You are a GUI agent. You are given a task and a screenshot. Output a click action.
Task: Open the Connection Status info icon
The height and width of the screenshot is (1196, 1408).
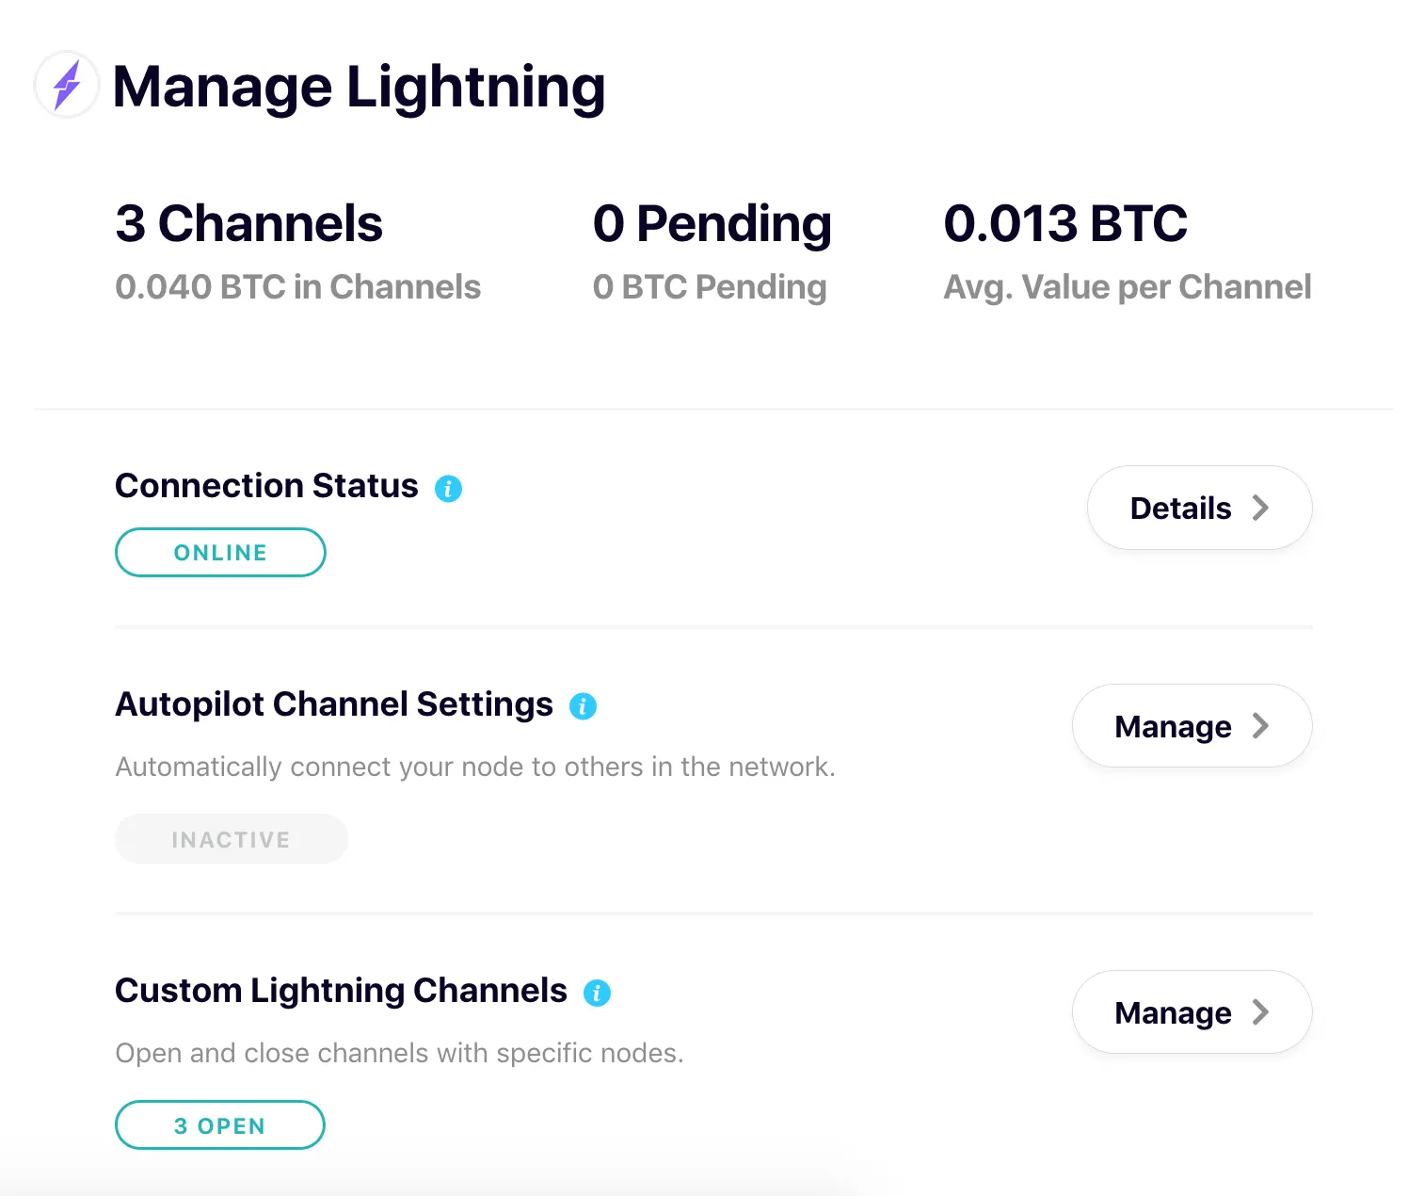pyautogui.click(x=448, y=489)
